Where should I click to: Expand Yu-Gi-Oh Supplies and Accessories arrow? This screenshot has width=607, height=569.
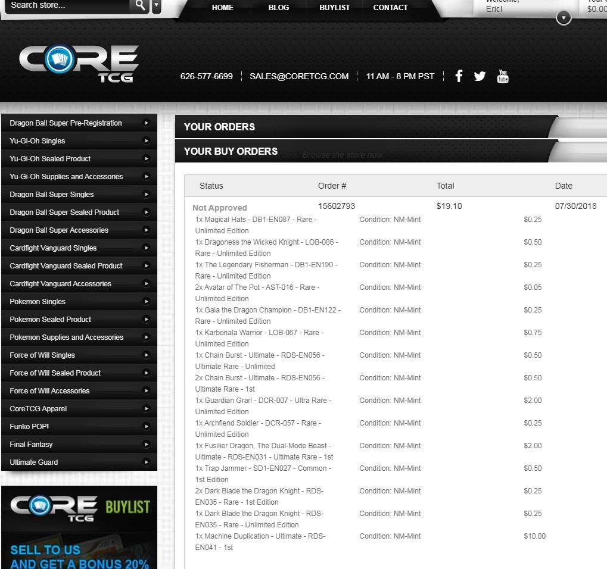(147, 176)
